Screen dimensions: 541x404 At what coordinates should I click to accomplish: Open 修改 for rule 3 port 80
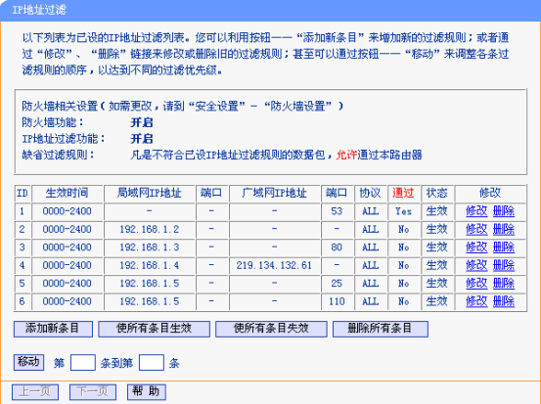476,247
